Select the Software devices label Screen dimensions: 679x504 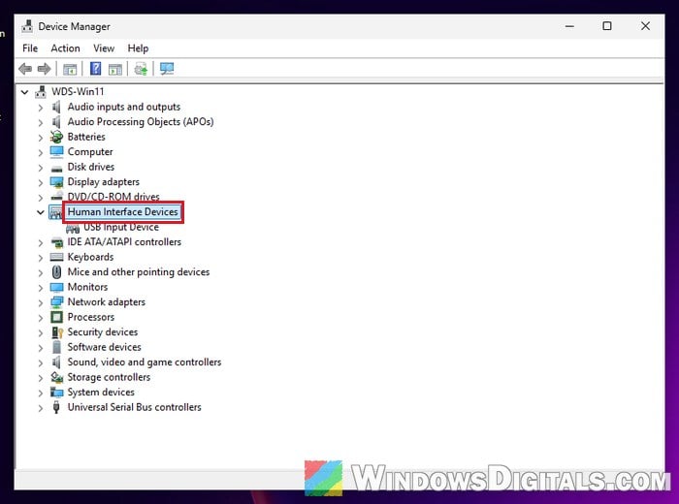click(105, 347)
